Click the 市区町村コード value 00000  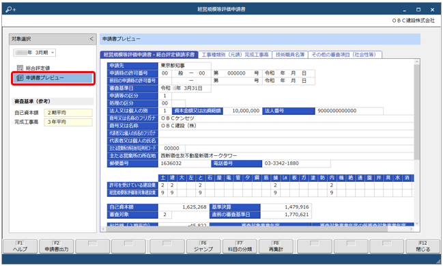click(x=171, y=148)
